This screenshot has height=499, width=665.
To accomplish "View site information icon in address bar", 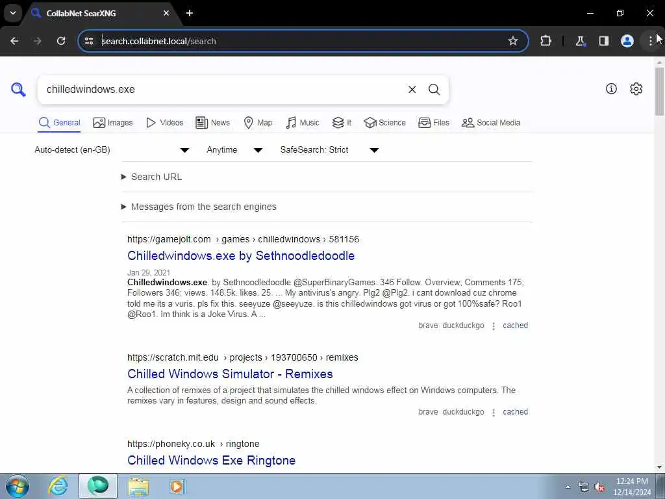I will tap(88, 41).
